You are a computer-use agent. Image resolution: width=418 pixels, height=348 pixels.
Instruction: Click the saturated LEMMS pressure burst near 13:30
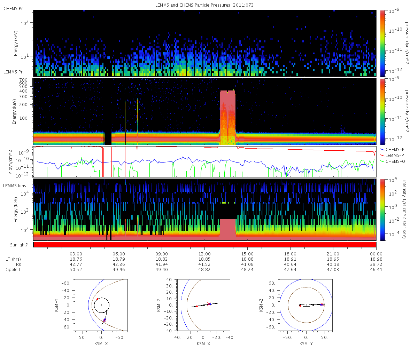pyautogui.click(x=228, y=117)
